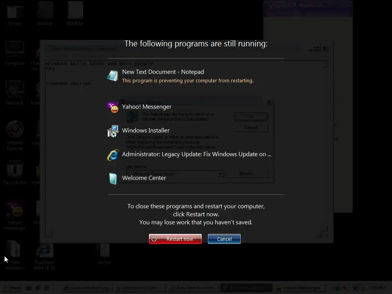Select the Welcome Center icon in running programs list
This screenshot has width=392, height=294.
click(113, 178)
